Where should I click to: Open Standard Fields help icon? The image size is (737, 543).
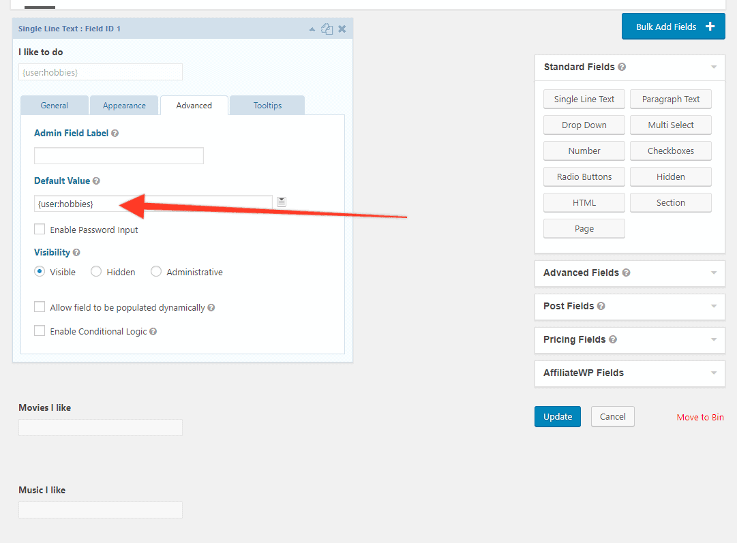[x=622, y=67]
